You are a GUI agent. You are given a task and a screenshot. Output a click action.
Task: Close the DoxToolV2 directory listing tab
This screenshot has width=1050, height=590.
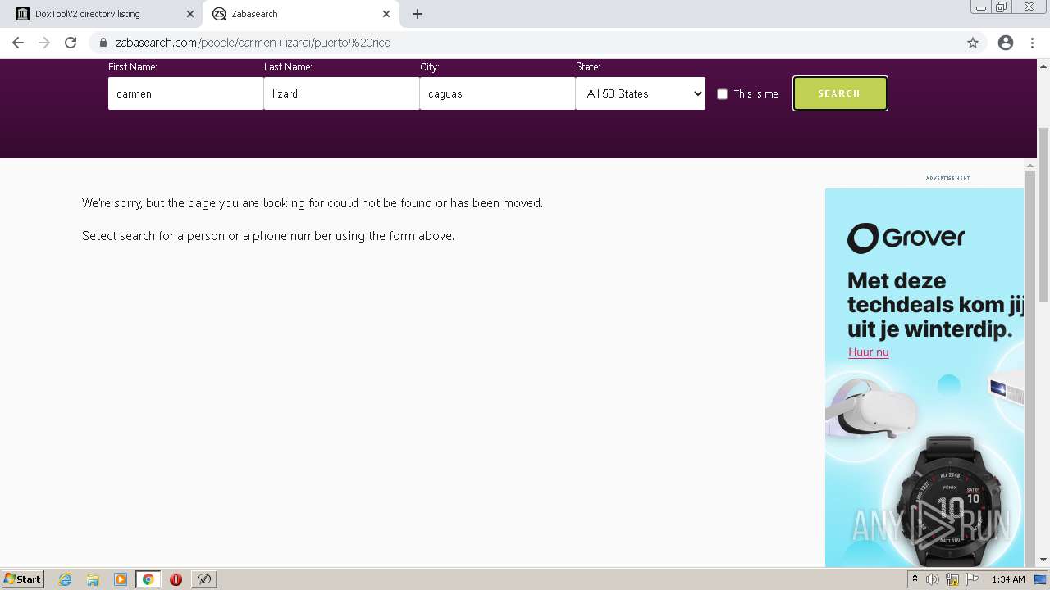(x=190, y=14)
